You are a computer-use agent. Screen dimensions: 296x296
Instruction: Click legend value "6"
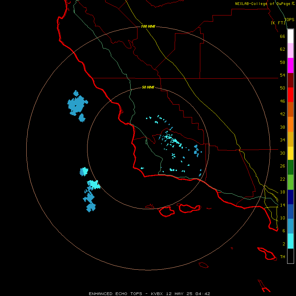[284, 231]
